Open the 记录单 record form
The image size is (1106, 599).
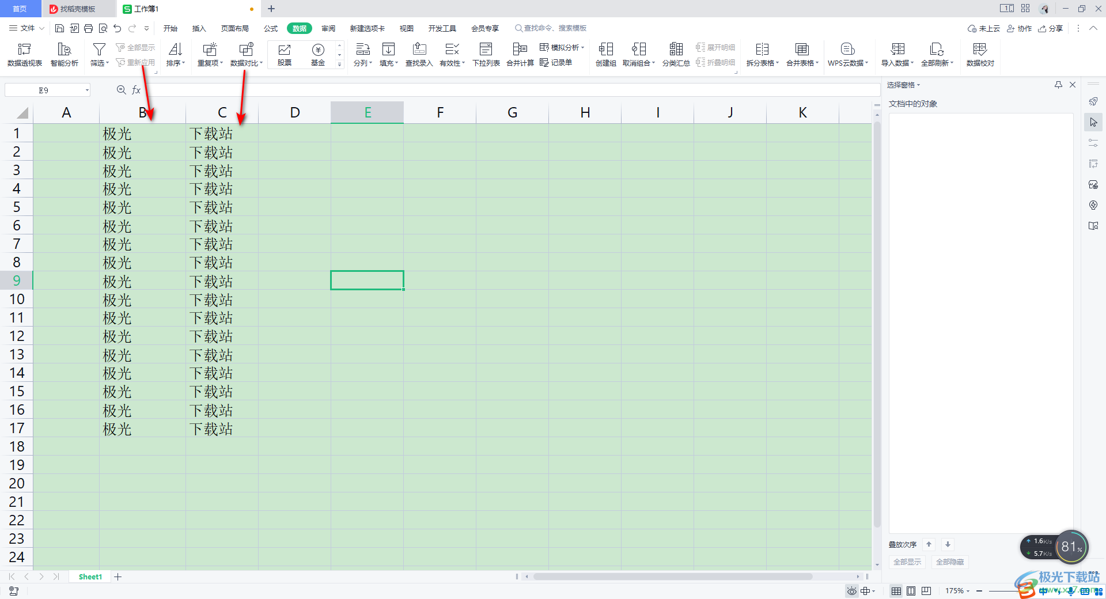[556, 62]
